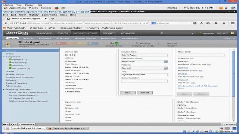This screenshot has height=134, width=239.
Task: Reload the current page
Action: [148, 23]
